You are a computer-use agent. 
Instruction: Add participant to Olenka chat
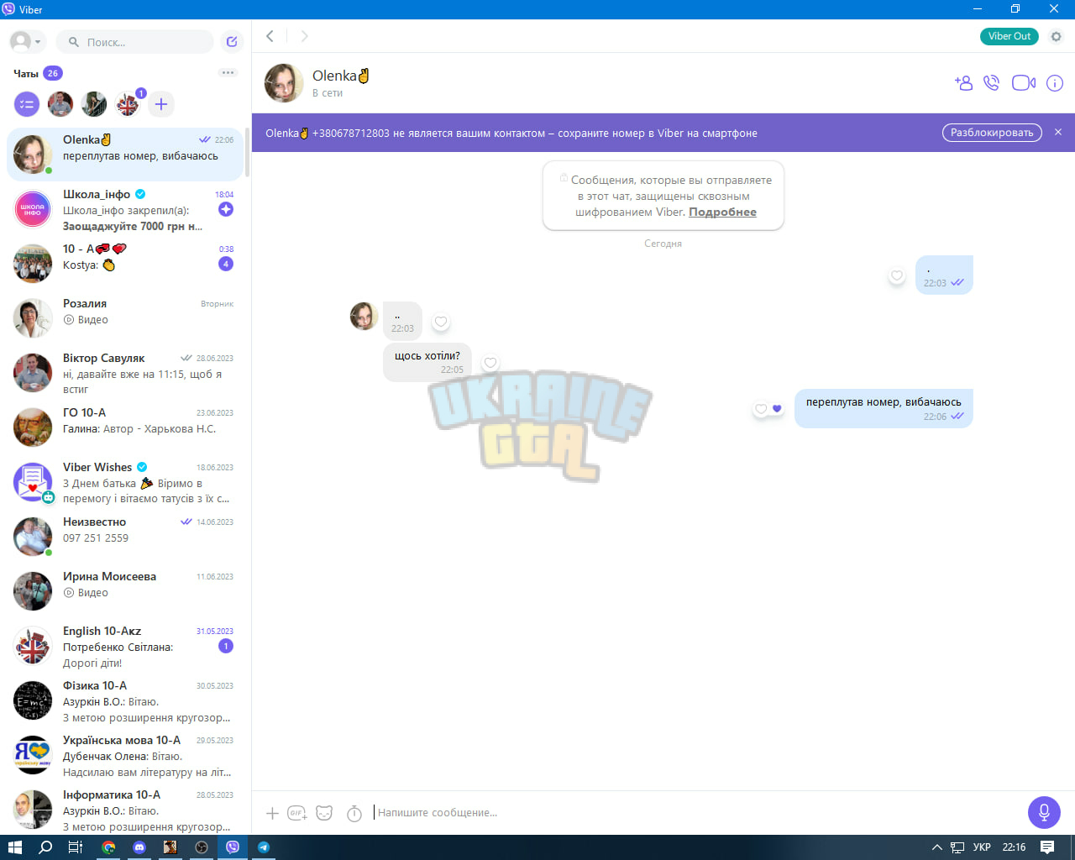pyautogui.click(x=963, y=83)
